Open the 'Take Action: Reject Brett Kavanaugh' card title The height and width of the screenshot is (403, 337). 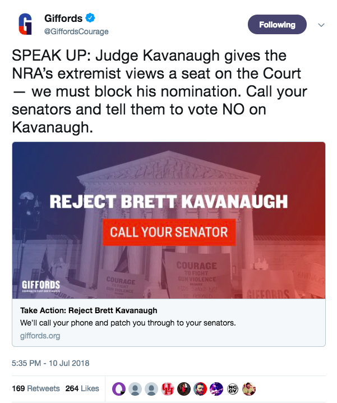click(89, 310)
